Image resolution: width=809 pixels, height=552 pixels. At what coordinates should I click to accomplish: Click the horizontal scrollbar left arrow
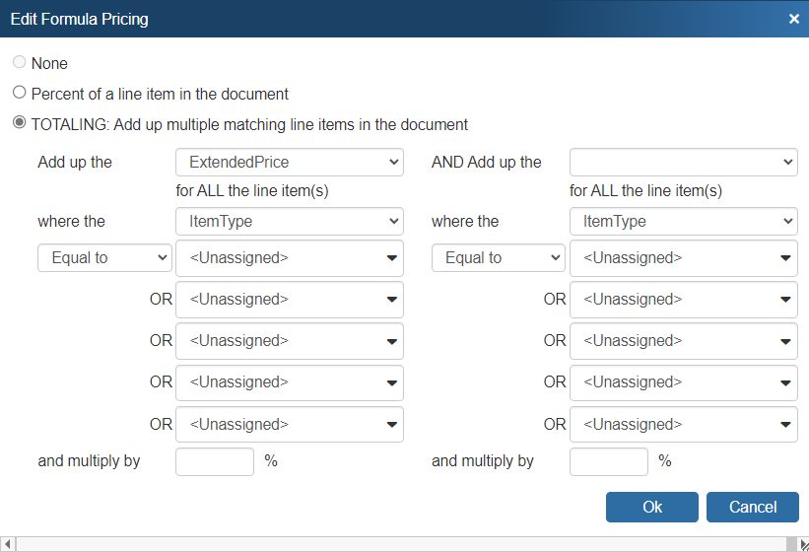[x=8, y=544]
